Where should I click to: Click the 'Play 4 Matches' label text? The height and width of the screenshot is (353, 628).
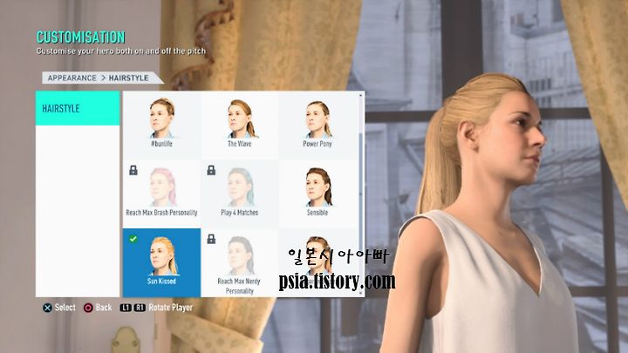(x=240, y=213)
